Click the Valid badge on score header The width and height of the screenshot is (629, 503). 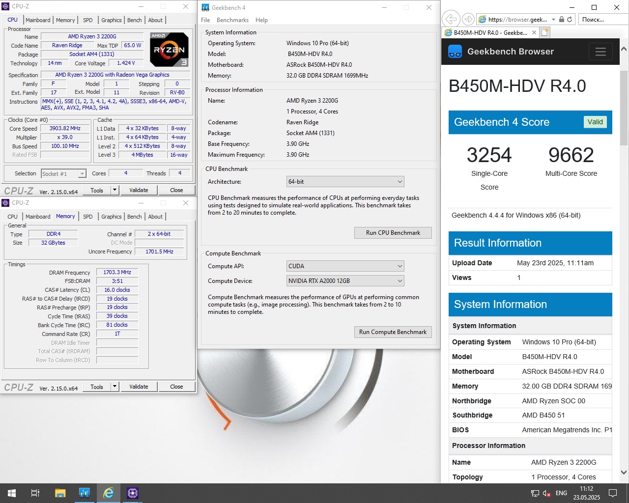(x=595, y=122)
